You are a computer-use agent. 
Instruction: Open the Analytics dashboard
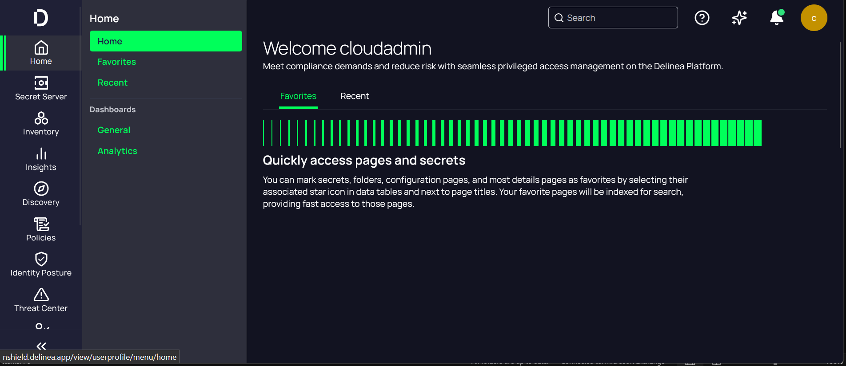coord(117,151)
